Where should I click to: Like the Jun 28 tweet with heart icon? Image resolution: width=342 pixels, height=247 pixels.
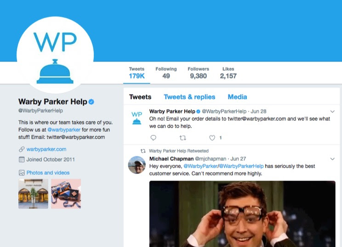click(212, 138)
